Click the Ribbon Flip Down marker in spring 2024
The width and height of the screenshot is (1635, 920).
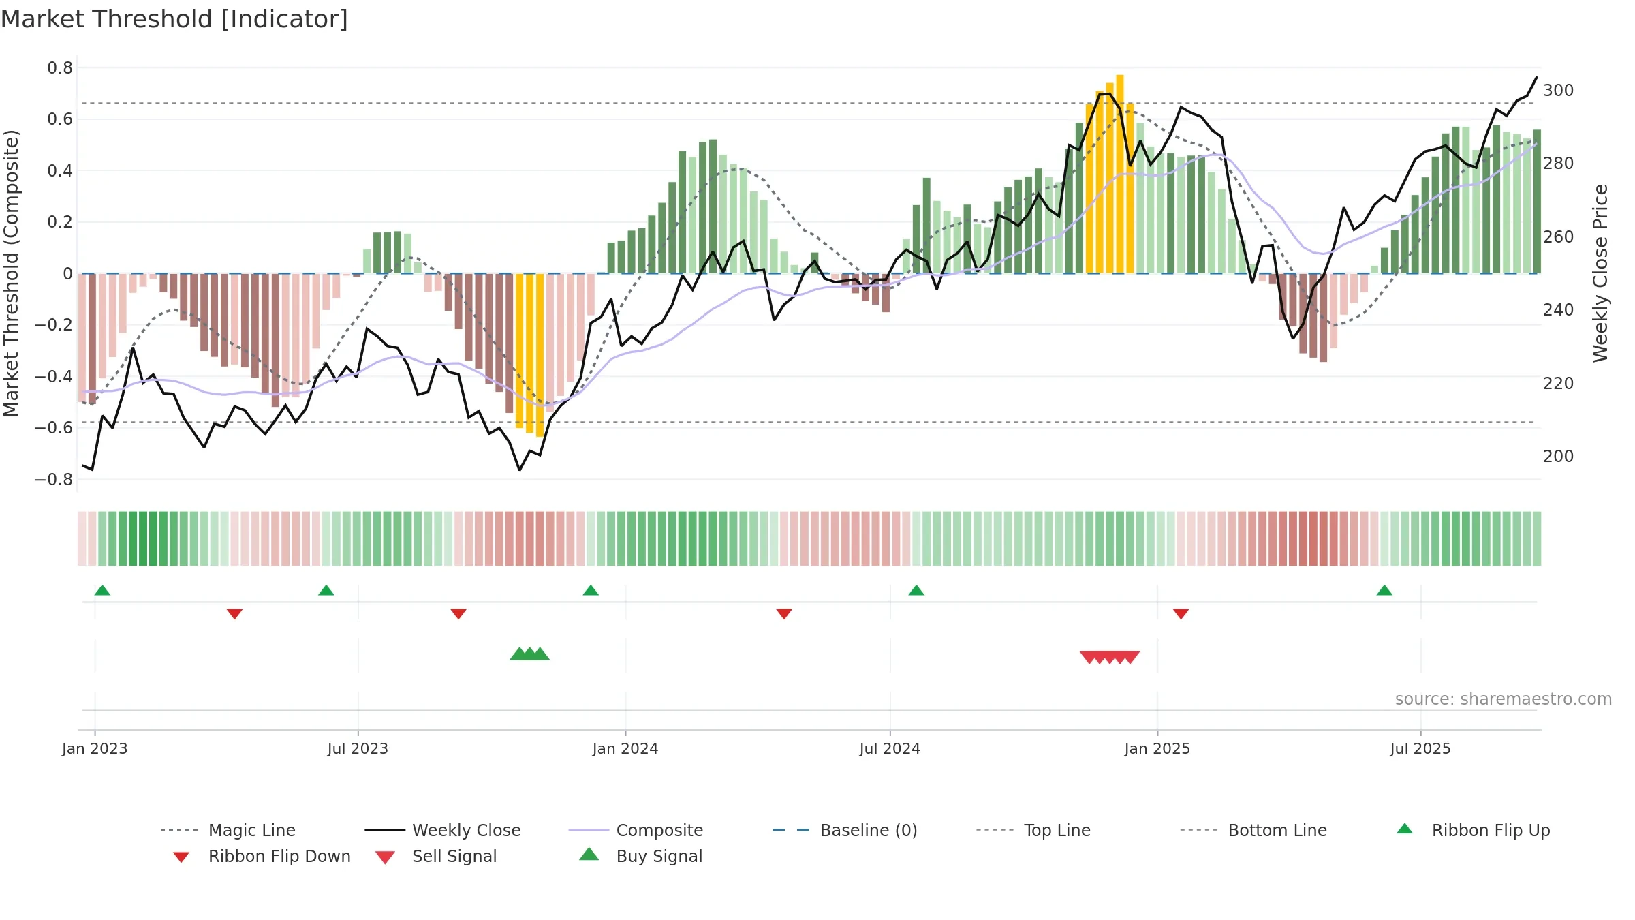pos(784,614)
